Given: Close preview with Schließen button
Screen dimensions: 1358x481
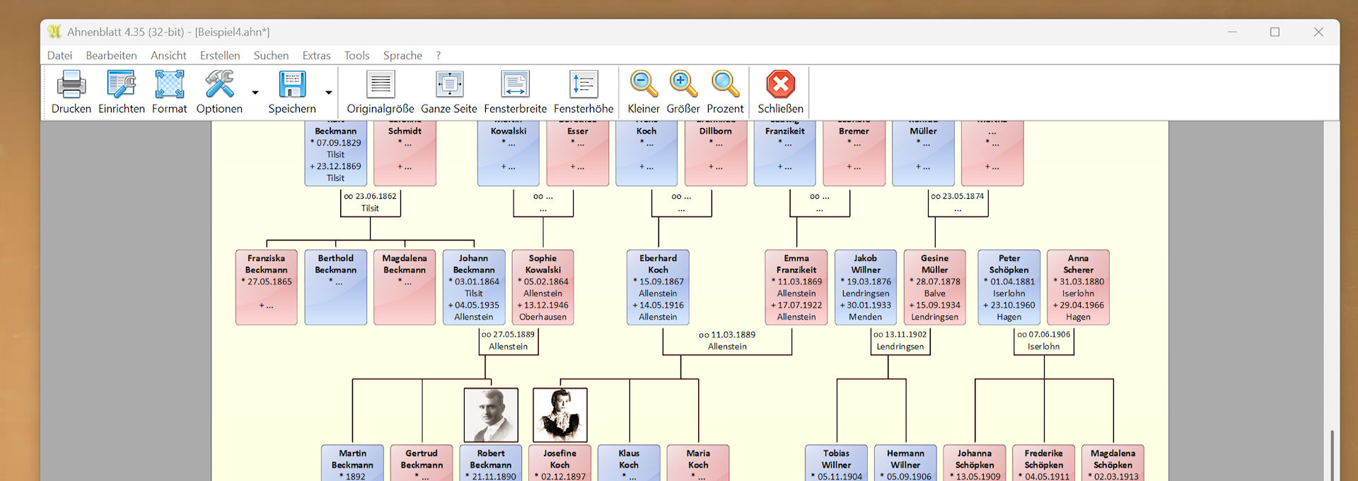Looking at the screenshot, I should 780,85.
